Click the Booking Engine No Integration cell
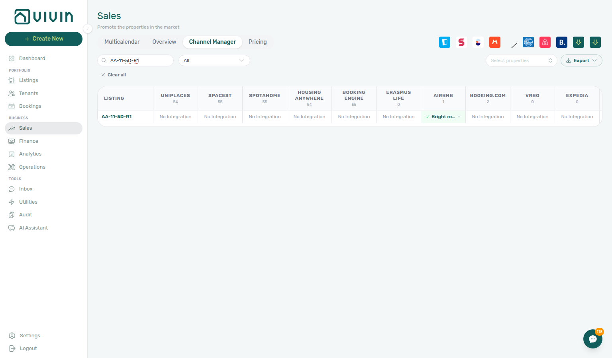This screenshot has width=612, height=358. tap(354, 117)
